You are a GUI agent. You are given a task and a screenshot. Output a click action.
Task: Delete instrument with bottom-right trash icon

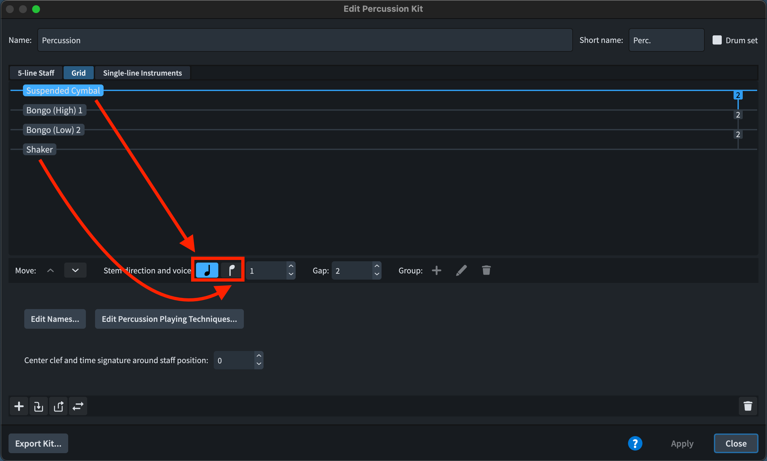click(x=748, y=406)
